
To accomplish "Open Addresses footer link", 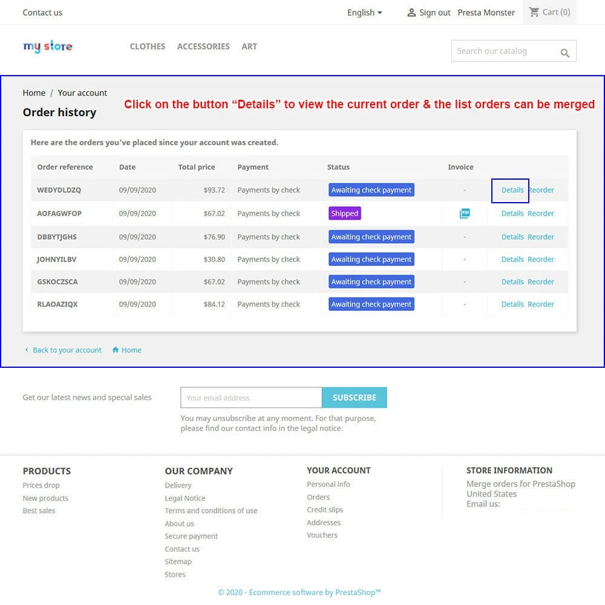I will (x=324, y=523).
